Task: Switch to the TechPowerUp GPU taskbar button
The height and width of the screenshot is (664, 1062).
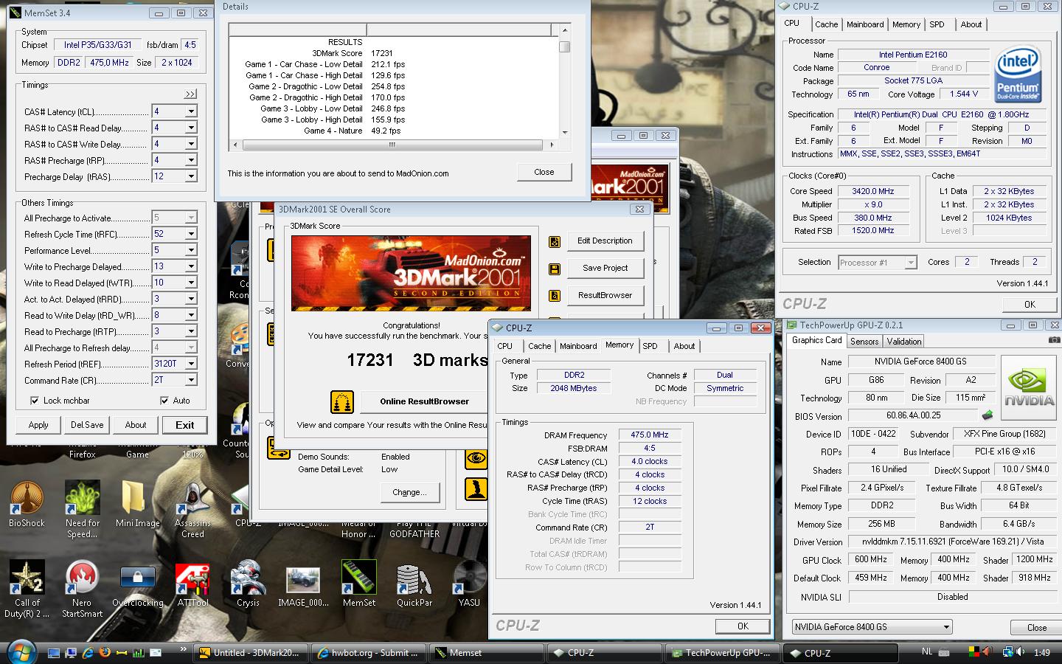Action: [721, 653]
